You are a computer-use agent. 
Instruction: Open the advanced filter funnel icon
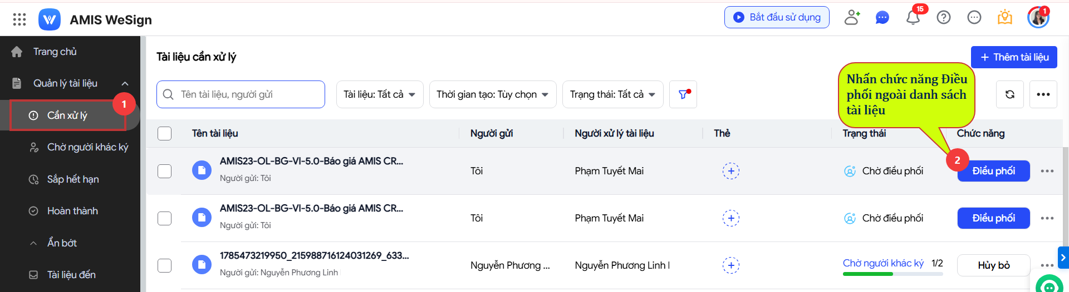pyautogui.click(x=683, y=94)
